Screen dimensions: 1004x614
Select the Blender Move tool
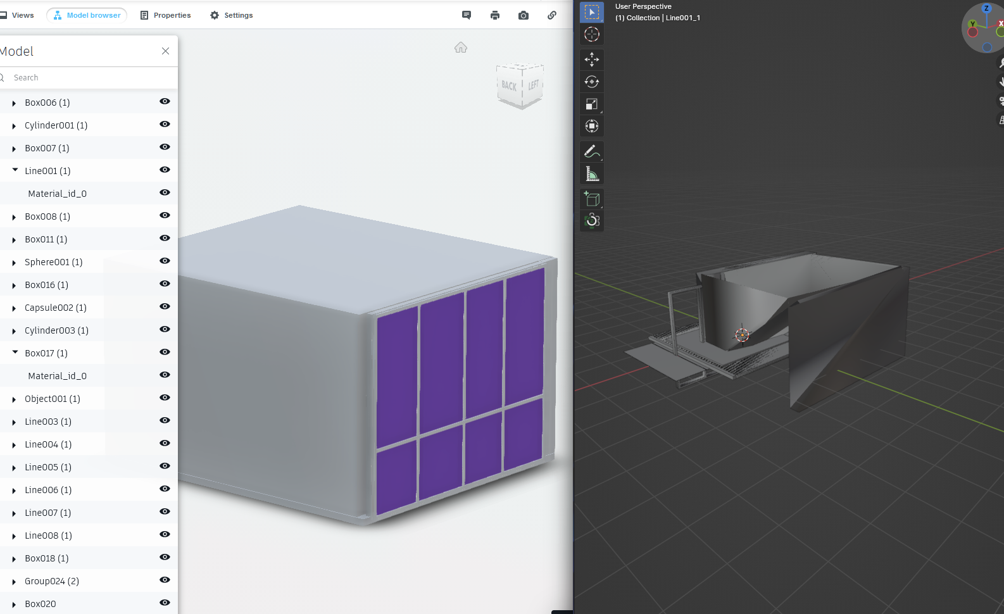coord(592,60)
